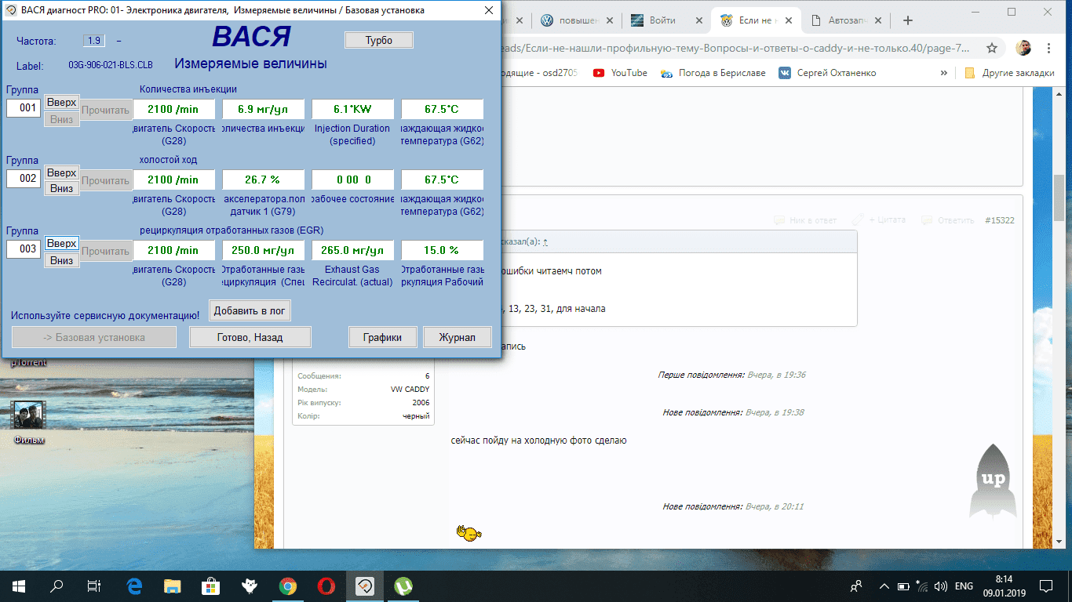Open Сергей Охтаненко VK bookmark

coord(827,73)
